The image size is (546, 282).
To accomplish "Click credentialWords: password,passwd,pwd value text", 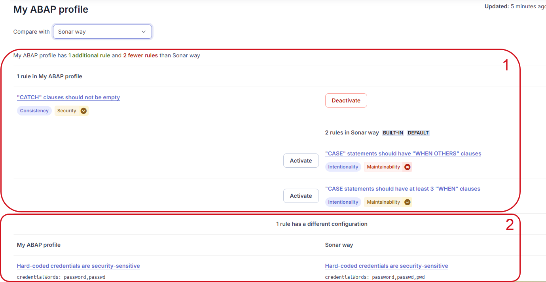I will pyautogui.click(x=375, y=277).
